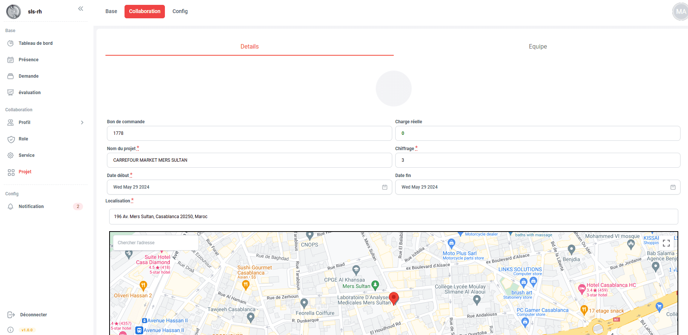The height and width of the screenshot is (335, 688).
Task: Click the Service gear icon
Action: (x=11, y=155)
